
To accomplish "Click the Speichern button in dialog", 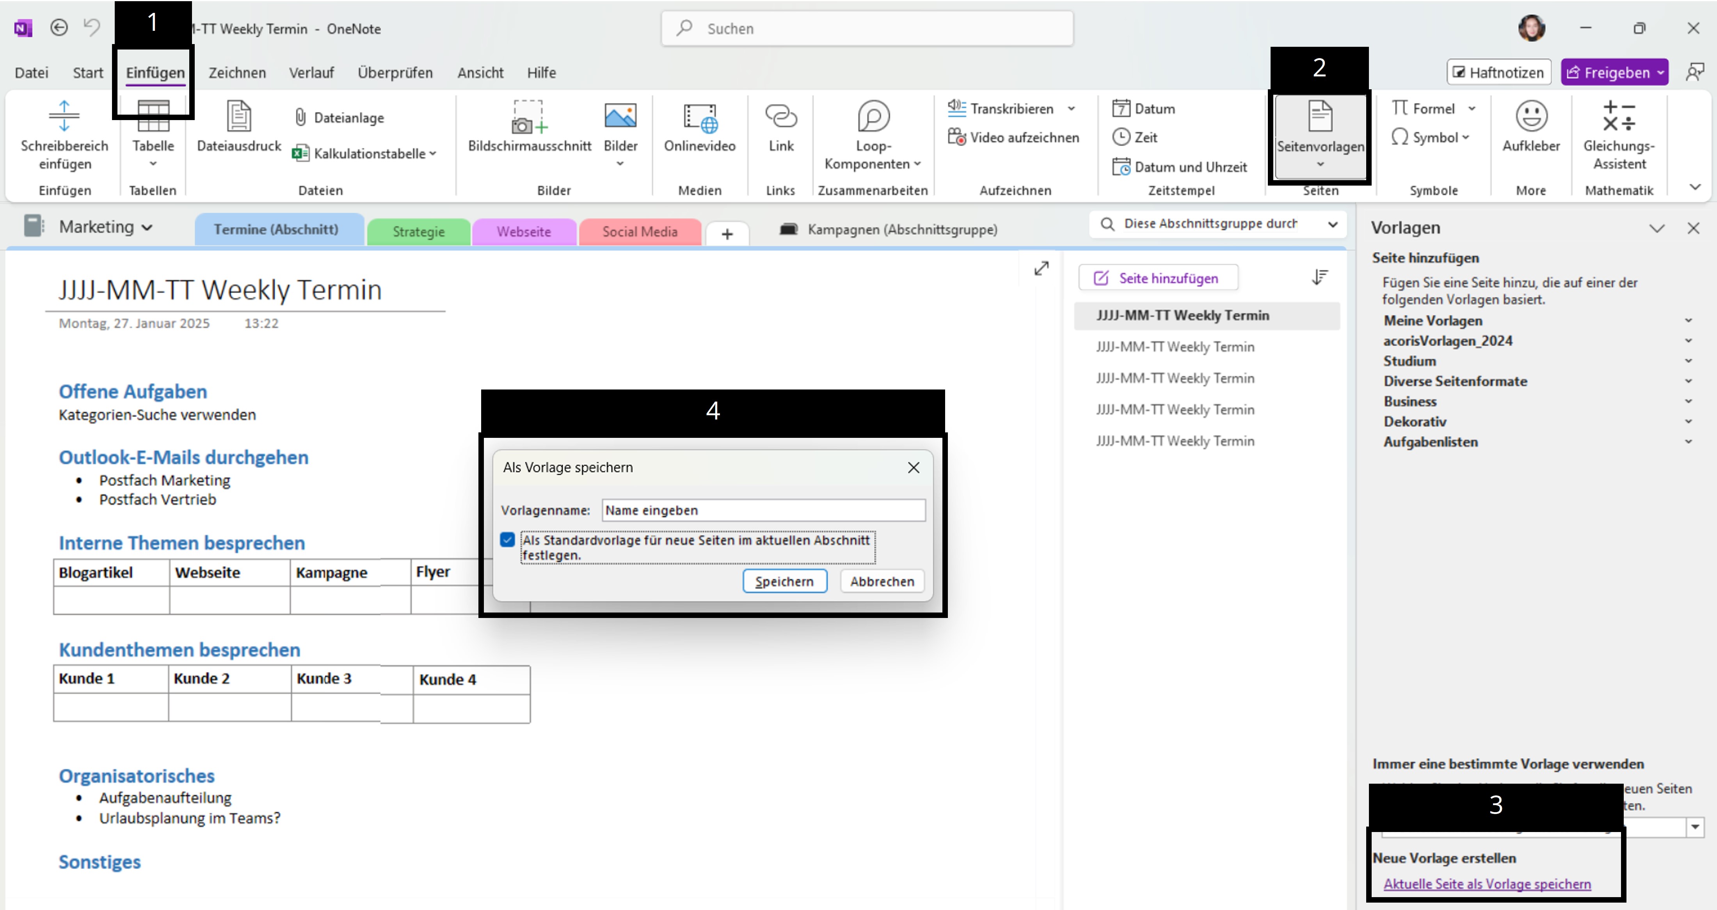I will coord(784,581).
